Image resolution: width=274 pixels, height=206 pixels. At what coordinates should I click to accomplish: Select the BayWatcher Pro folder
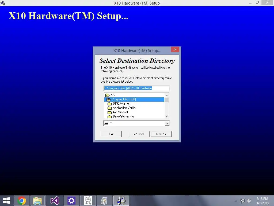(134, 116)
